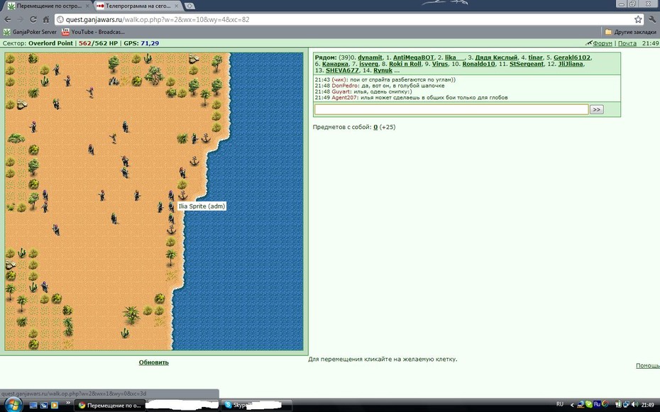Open the StSergeant player link
Viewport: 660px width, 412px height.
(527, 64)
